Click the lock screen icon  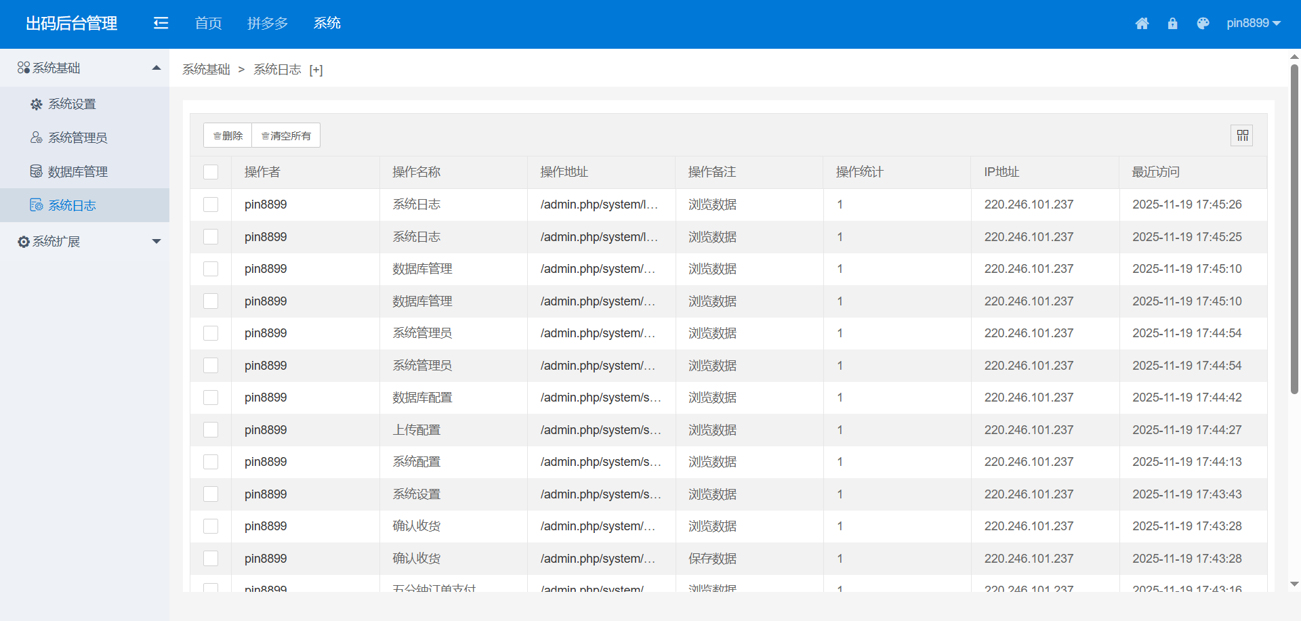pos(1172,24)
